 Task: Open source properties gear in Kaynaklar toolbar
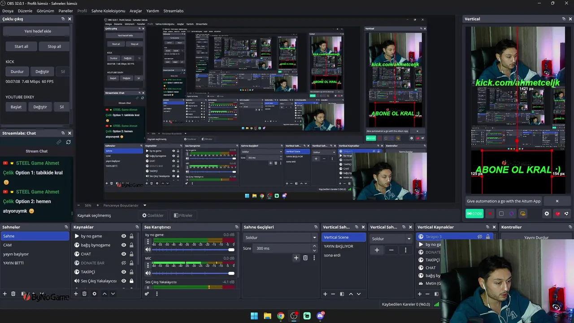pyautogui.click(x=94, y=294)
